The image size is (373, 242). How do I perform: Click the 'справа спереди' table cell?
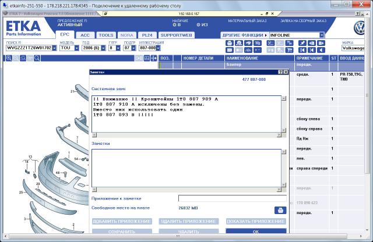tap(312, 168)
